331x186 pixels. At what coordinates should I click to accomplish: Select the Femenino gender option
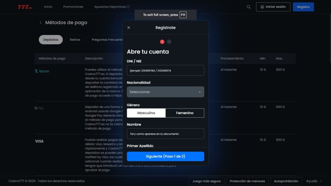(x=185, y=113)
